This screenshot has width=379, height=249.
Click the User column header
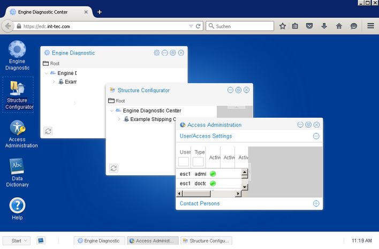(185, 152)
